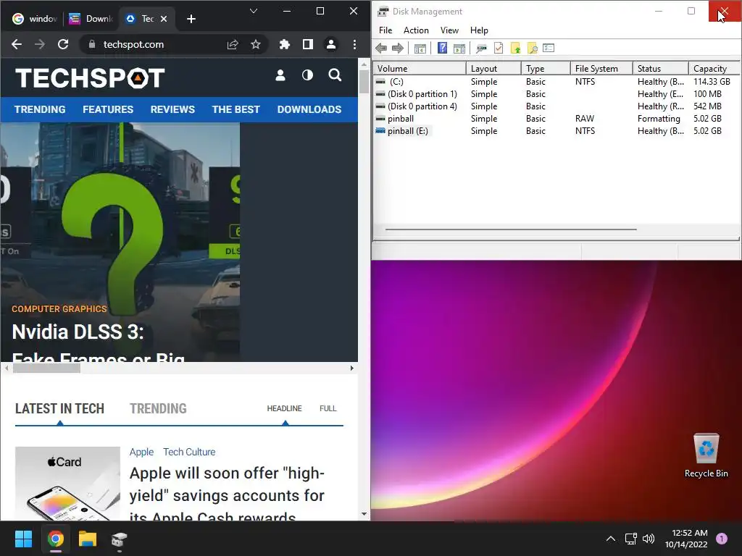Switch to the 'Downl' Chrome tab
The width and height of the screenshot is (742, 556).
(91, 18)
